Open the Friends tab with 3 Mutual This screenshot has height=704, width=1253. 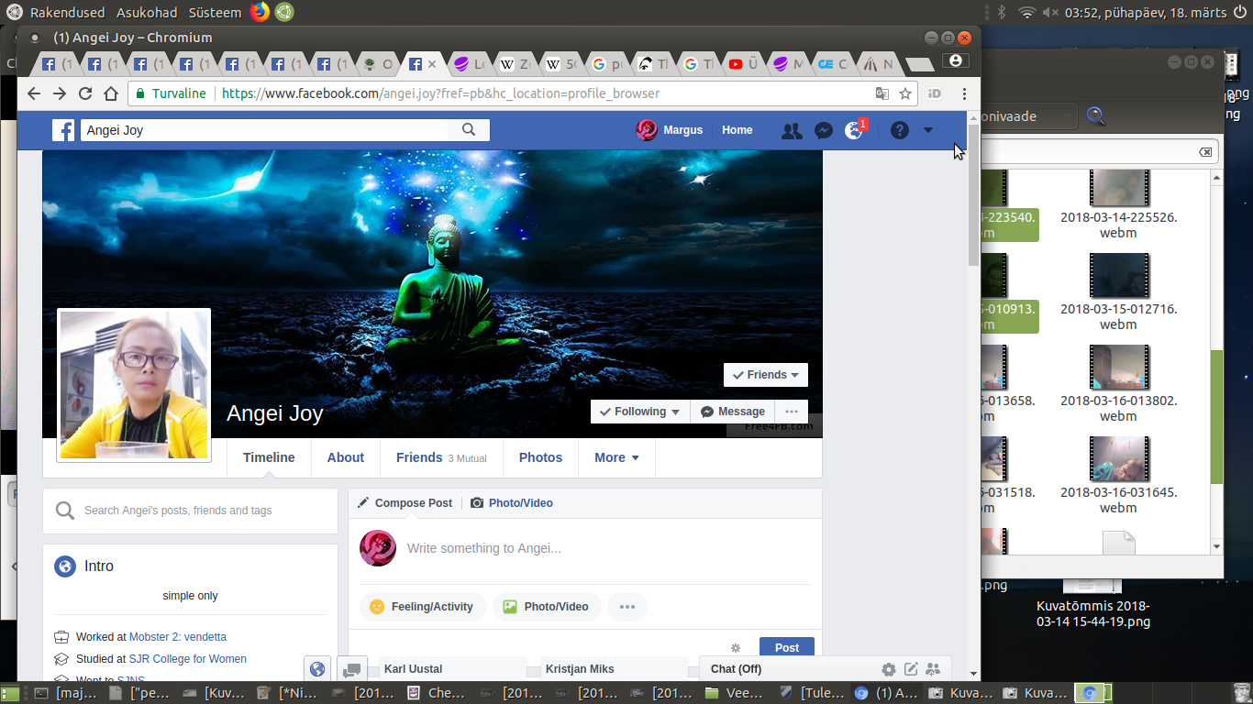click(x=441, y=457)
